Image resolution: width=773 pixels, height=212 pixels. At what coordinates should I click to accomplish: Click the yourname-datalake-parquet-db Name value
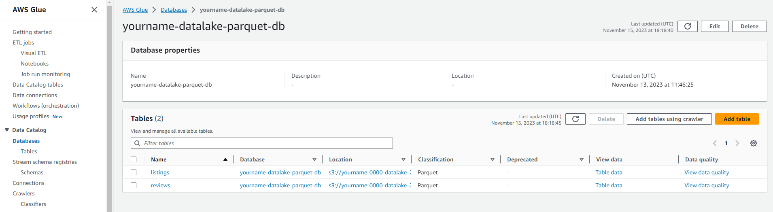tap(171, 85)
